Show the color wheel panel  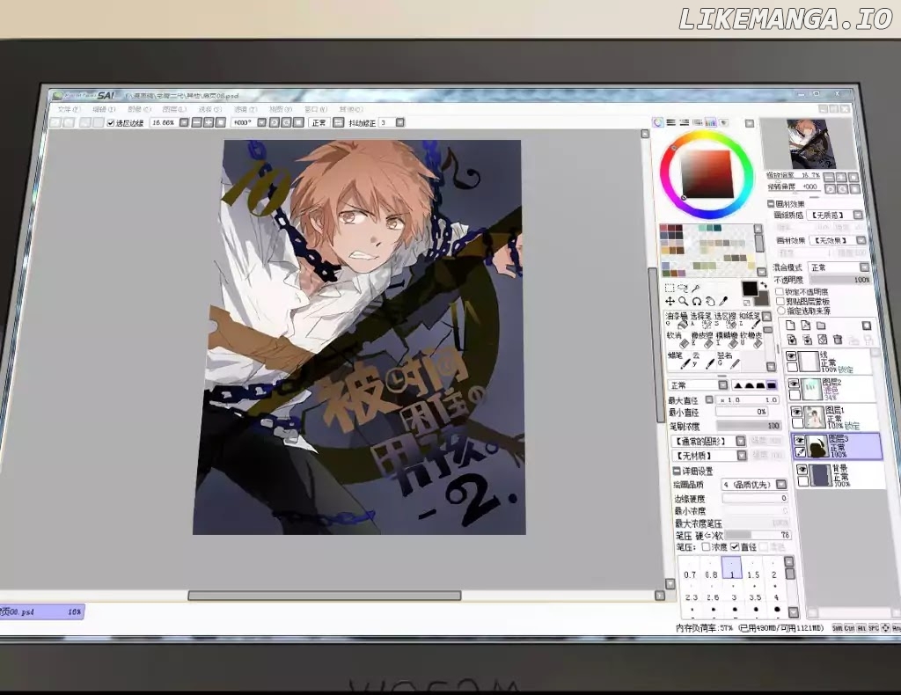(658, 122)
